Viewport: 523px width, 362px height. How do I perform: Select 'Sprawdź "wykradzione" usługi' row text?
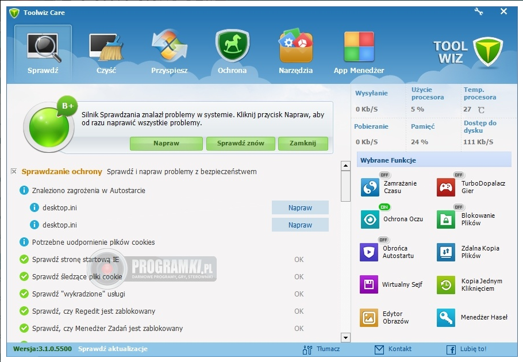pos(79,294)
